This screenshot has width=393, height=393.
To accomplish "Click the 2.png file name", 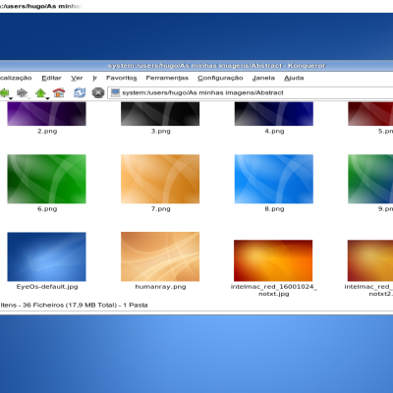I will coord(47,132).
